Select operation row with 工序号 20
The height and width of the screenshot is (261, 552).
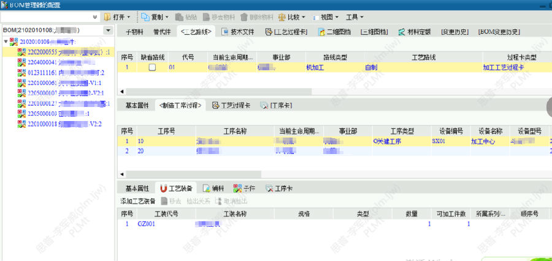coord(334,151)
